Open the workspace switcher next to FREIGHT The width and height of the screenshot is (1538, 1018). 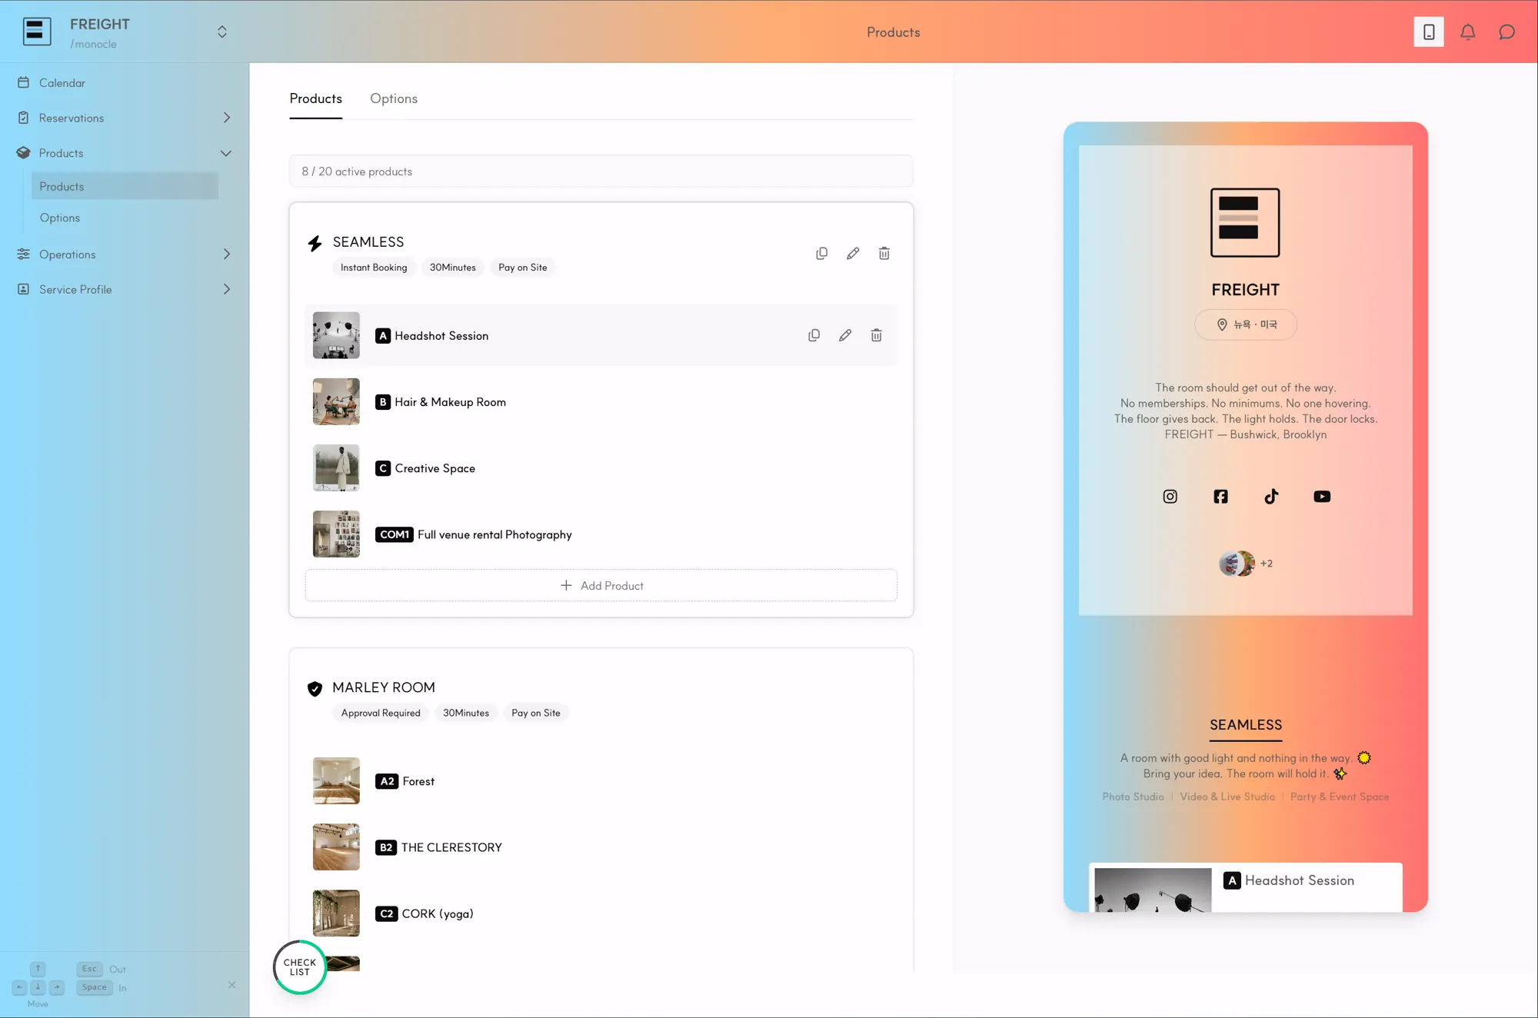(x=222, y=32)
